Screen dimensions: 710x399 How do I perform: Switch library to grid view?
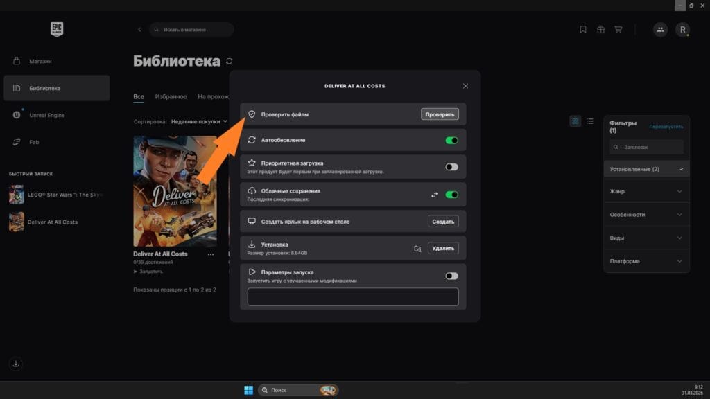click(575, 121)
